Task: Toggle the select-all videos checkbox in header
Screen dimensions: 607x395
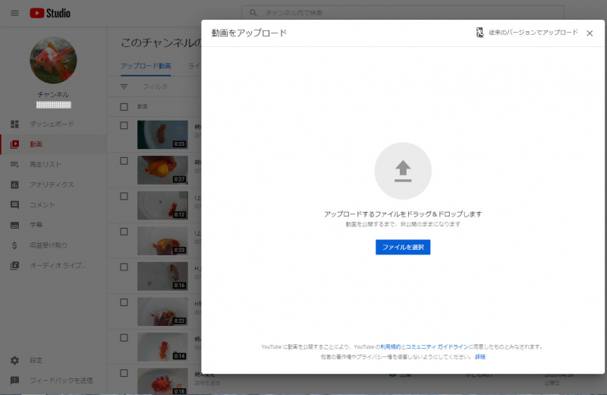Action: pyautogui.click(x=124, y=107)
